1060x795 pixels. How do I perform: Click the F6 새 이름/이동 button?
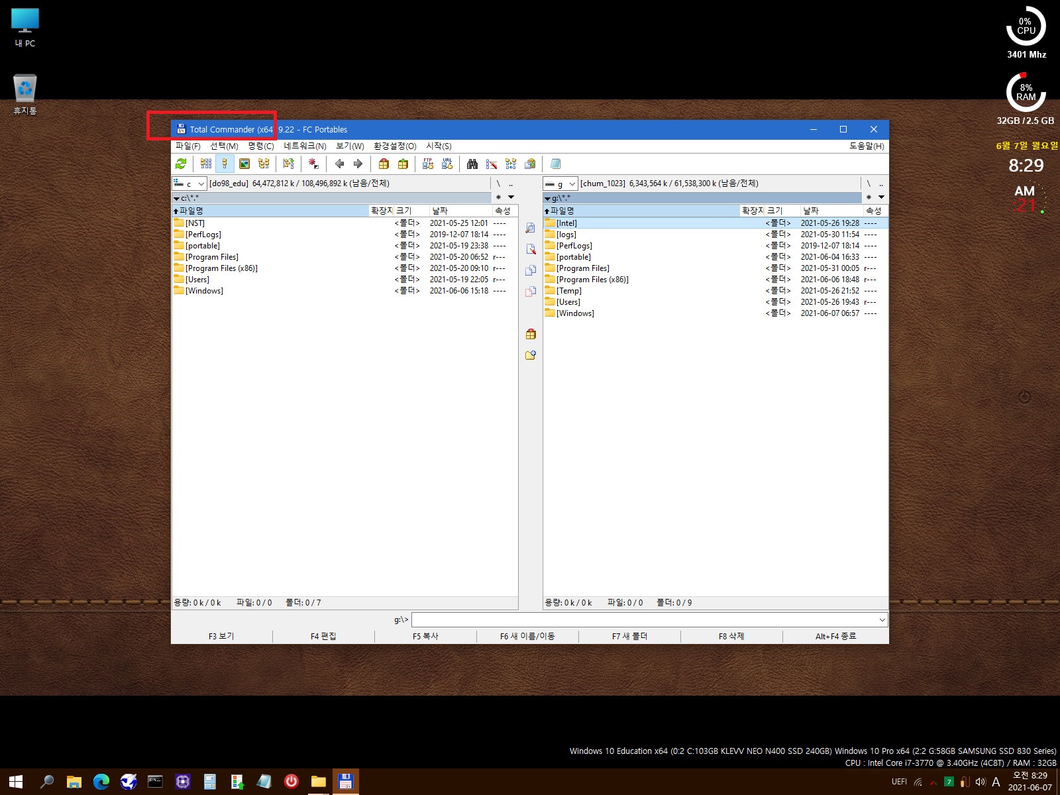(527, 636)
